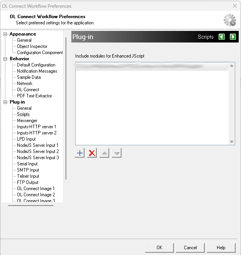Click the Cancel button
Viewport: 241px width, 255px height.
(x=190, y=248)
